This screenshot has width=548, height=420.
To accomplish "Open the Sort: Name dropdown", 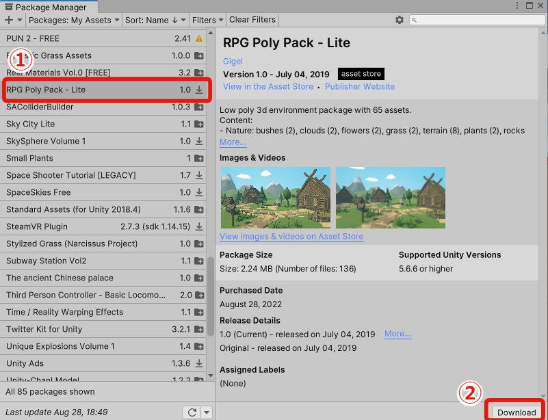I will click(x=155, y=20).
